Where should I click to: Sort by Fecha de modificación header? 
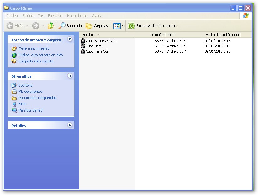(x=222, y=35)
